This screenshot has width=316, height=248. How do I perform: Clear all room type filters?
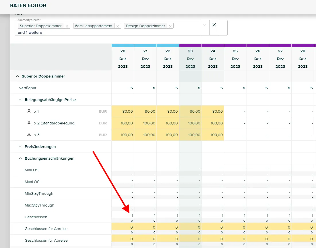[x=214, y=25]
